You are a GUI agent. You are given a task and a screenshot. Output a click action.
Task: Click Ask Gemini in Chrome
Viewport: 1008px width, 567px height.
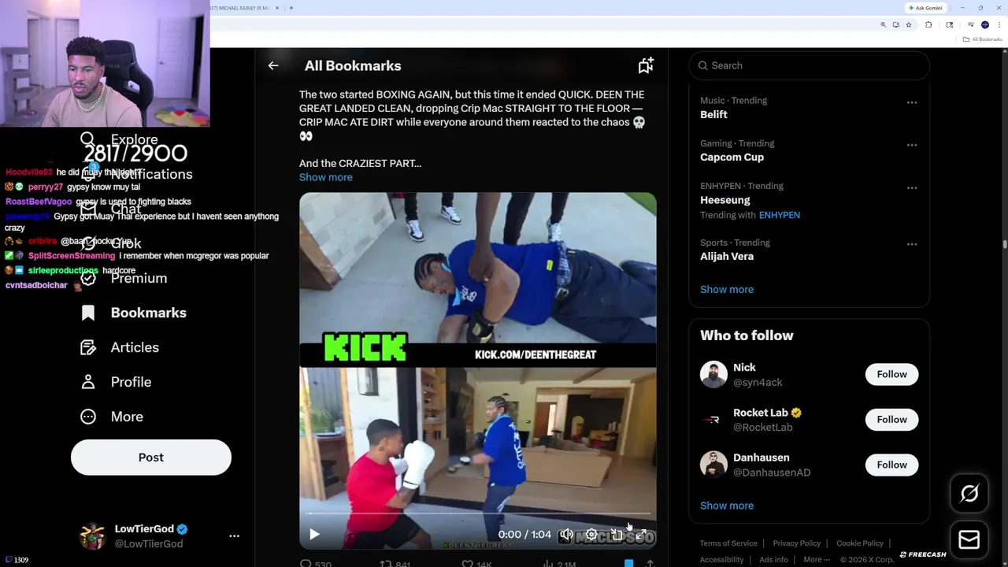[926, 8]
